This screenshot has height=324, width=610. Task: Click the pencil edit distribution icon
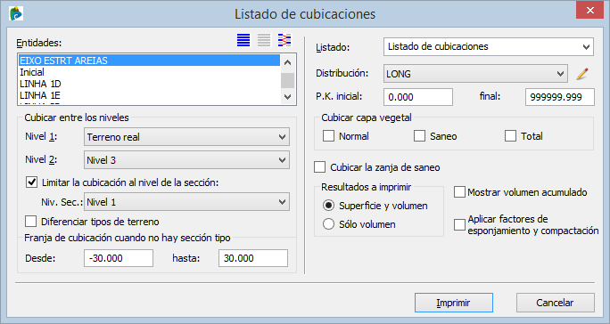(x=582, y=73)
